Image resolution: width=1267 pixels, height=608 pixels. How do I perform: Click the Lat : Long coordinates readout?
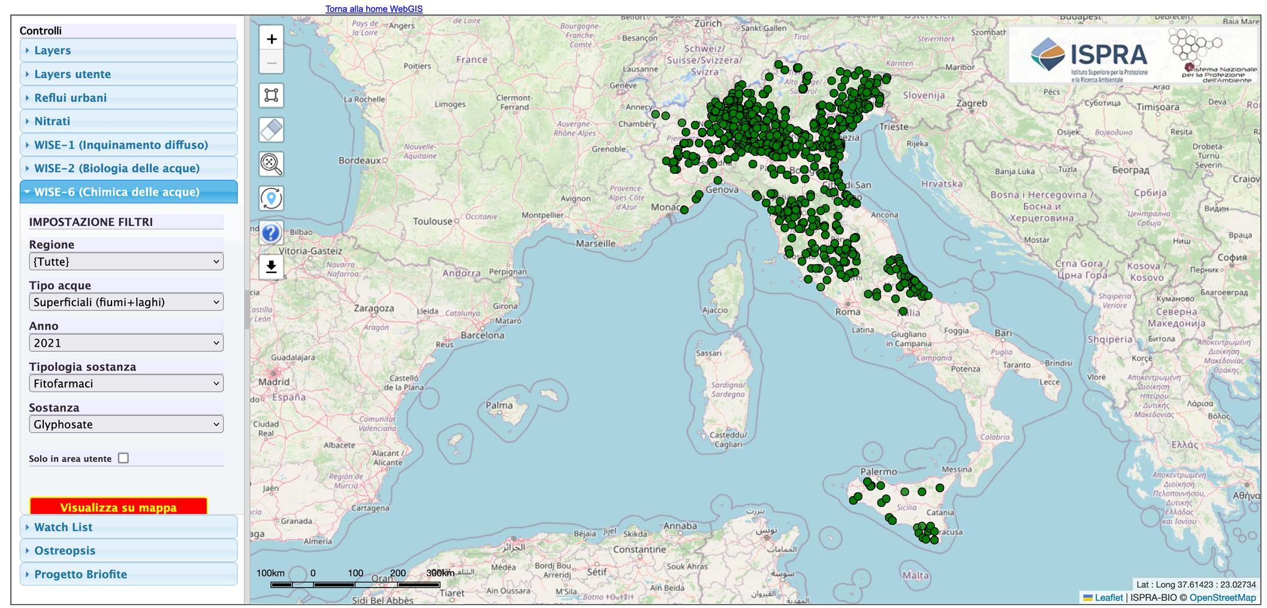point(1196,585)
